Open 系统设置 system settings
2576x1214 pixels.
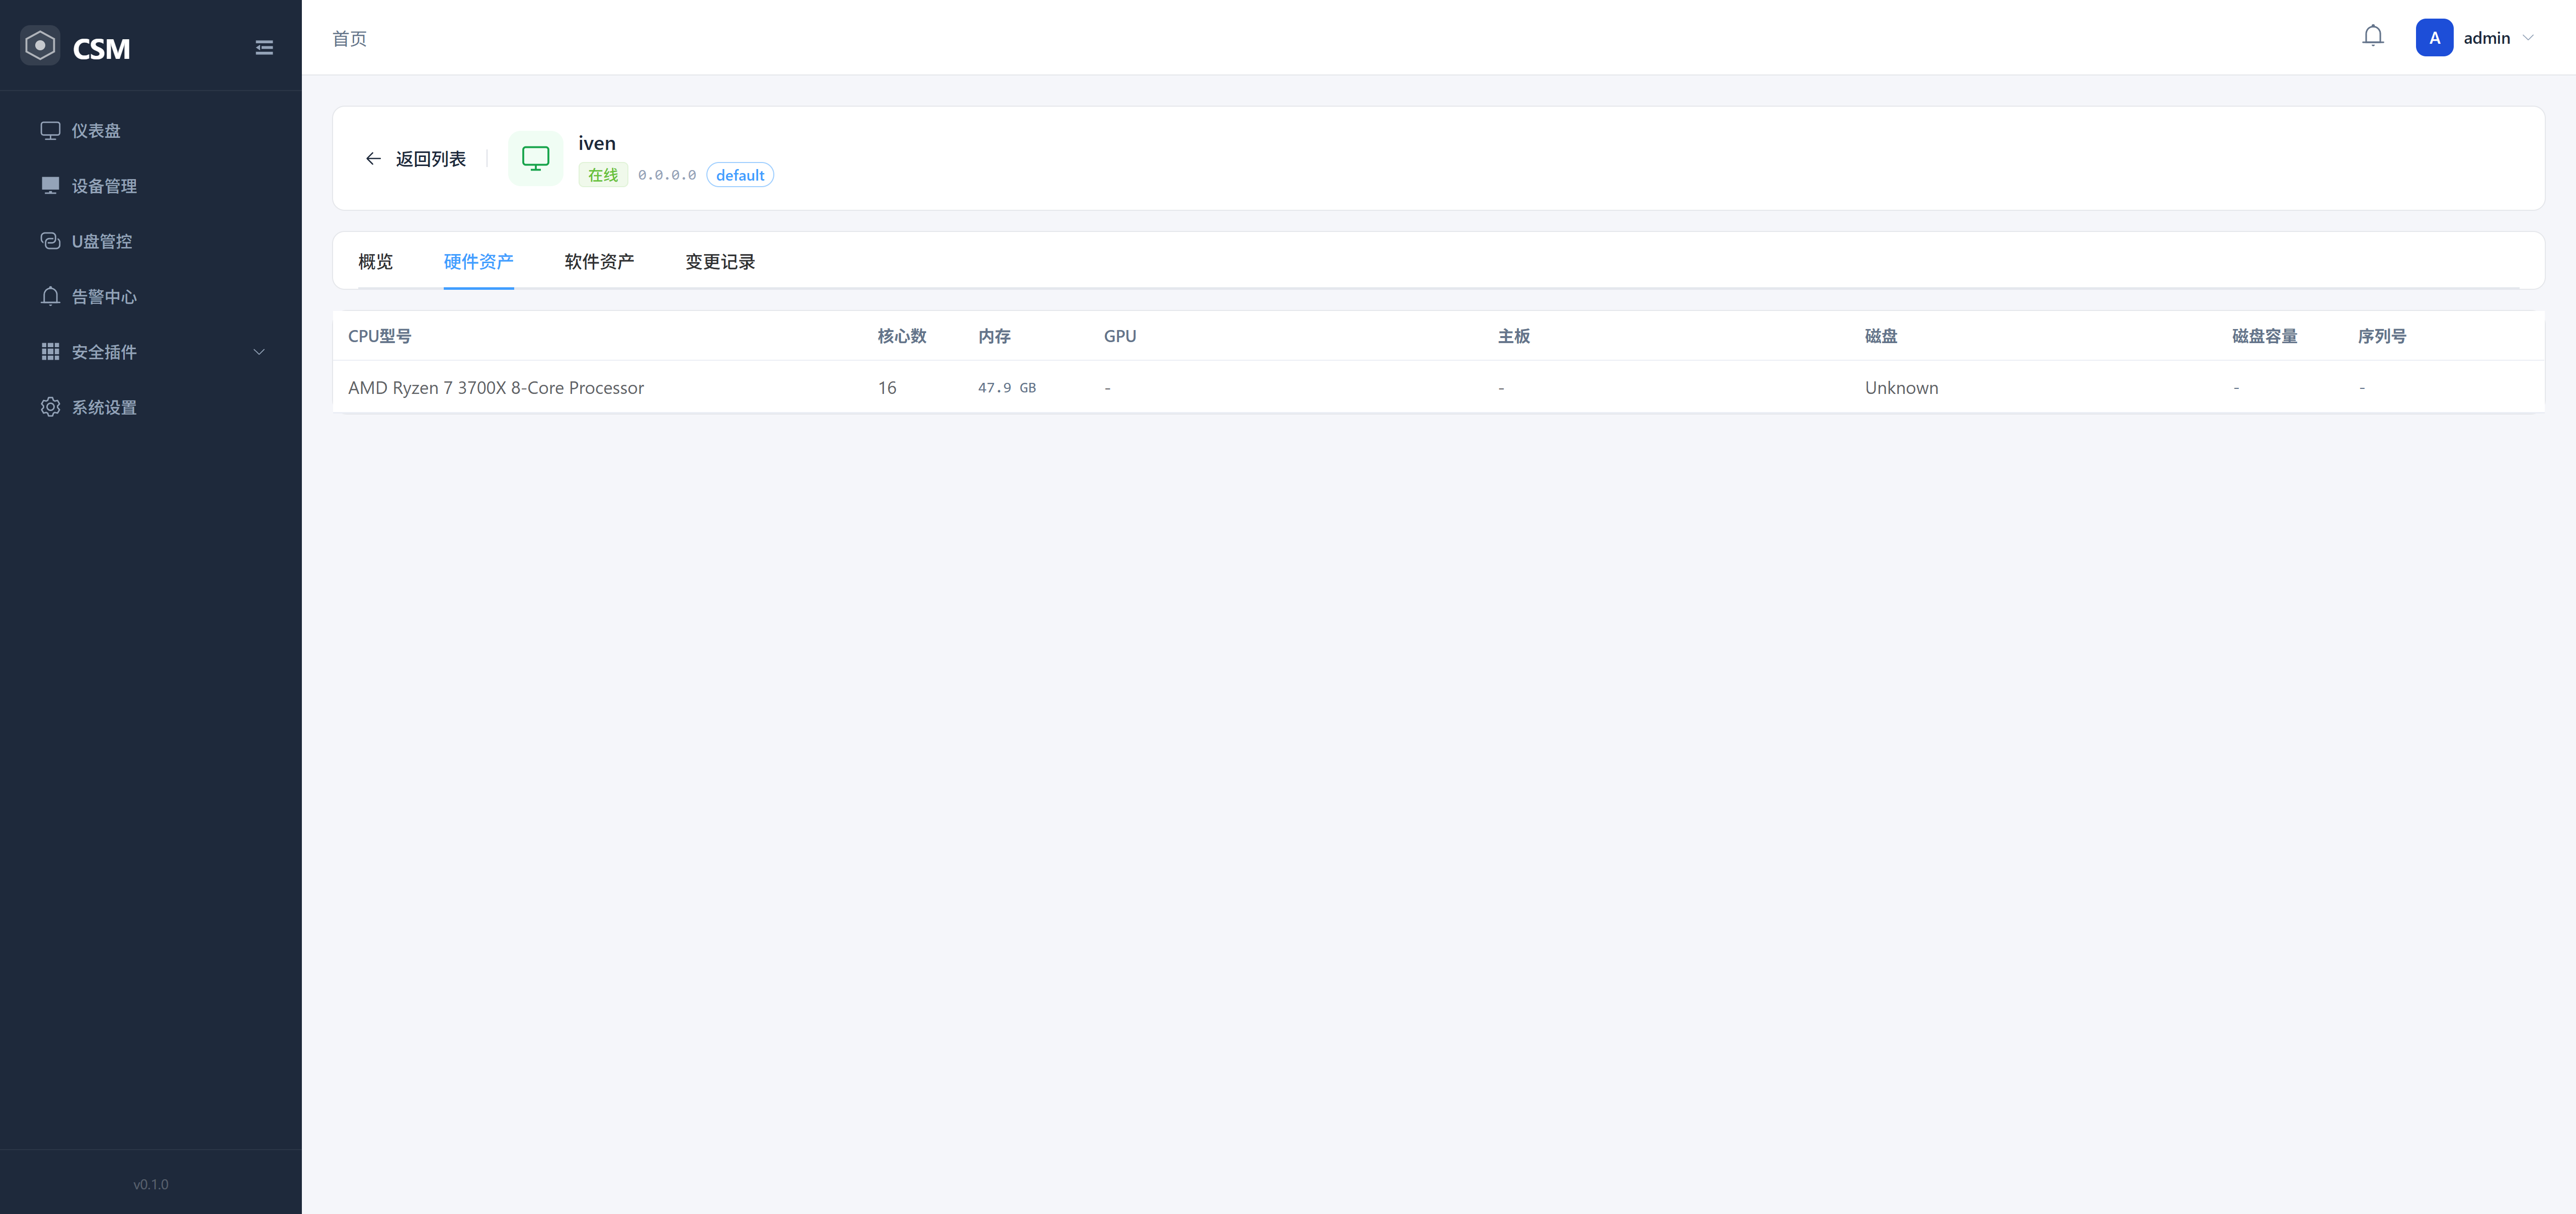point(104,407)
